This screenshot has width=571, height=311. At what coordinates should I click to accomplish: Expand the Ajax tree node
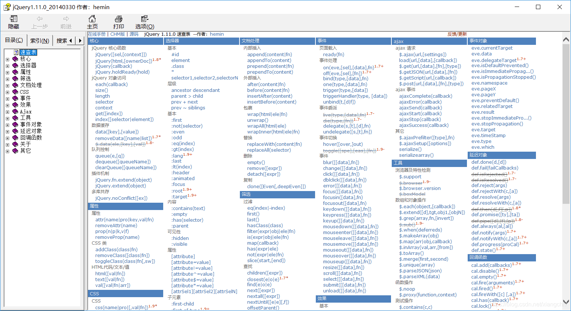7,112
